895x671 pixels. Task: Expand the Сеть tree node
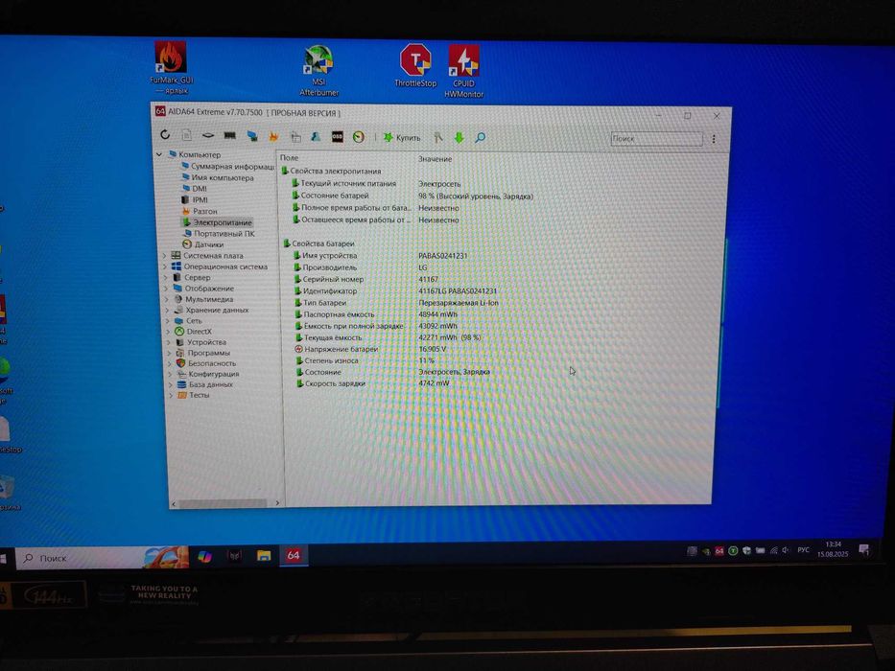168,321
